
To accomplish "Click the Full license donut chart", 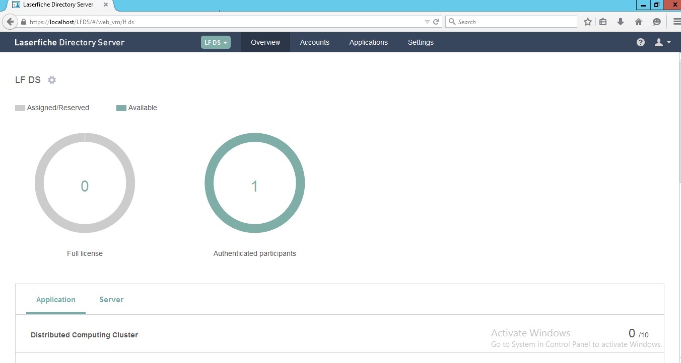I will click(85, 183).
